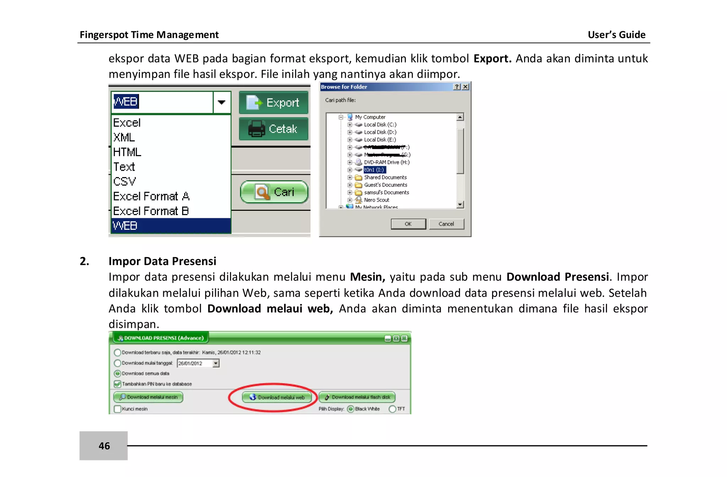Click folder tree scrollbar up arrow
727x477 pixels.
click(460, 117)
